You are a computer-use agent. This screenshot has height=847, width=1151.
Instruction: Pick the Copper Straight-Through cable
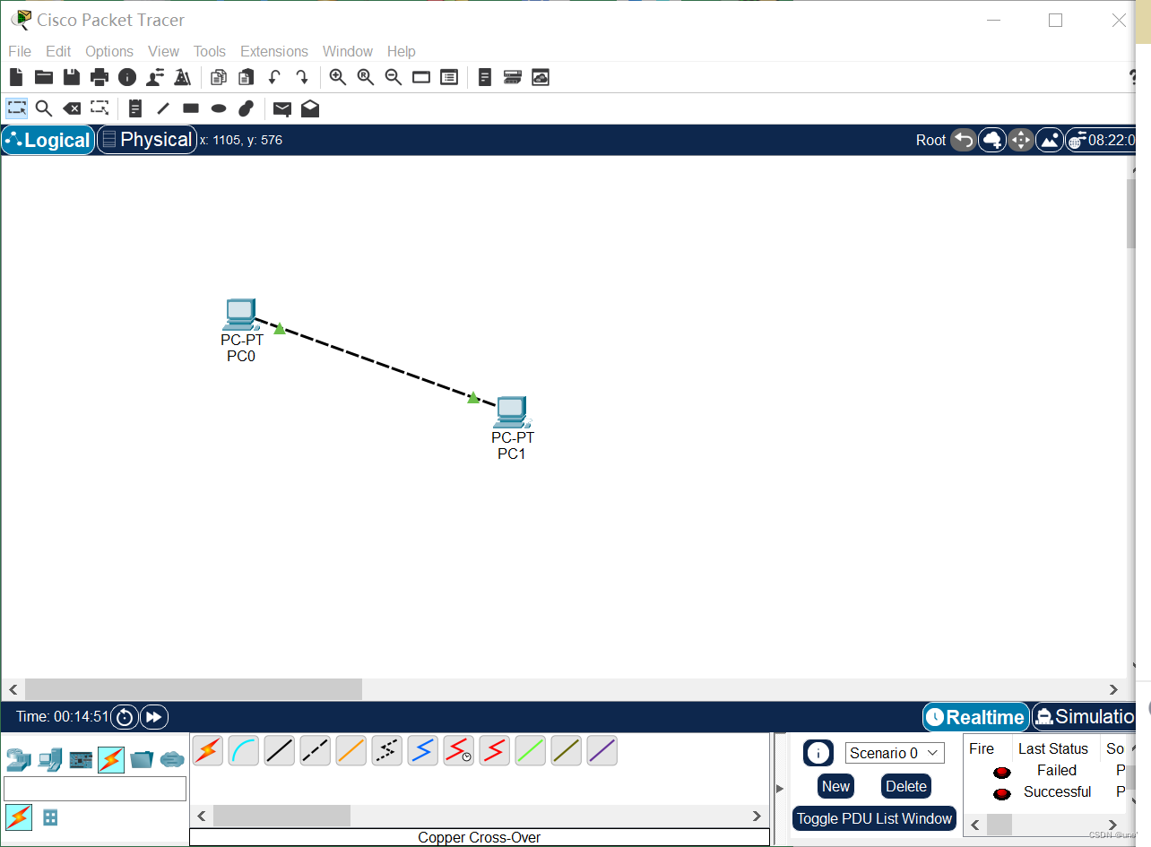point(280,750)
